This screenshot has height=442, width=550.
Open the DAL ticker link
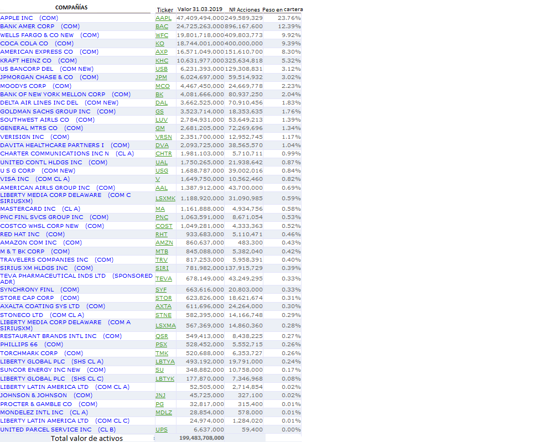[162, 103]
